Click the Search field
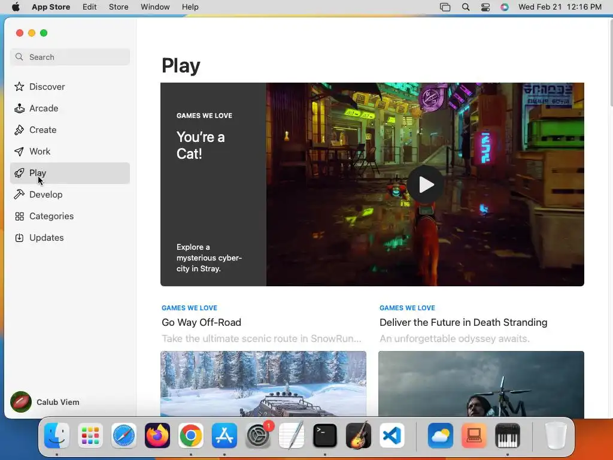The width and height of the screenshot is (613, 460). 70,57
